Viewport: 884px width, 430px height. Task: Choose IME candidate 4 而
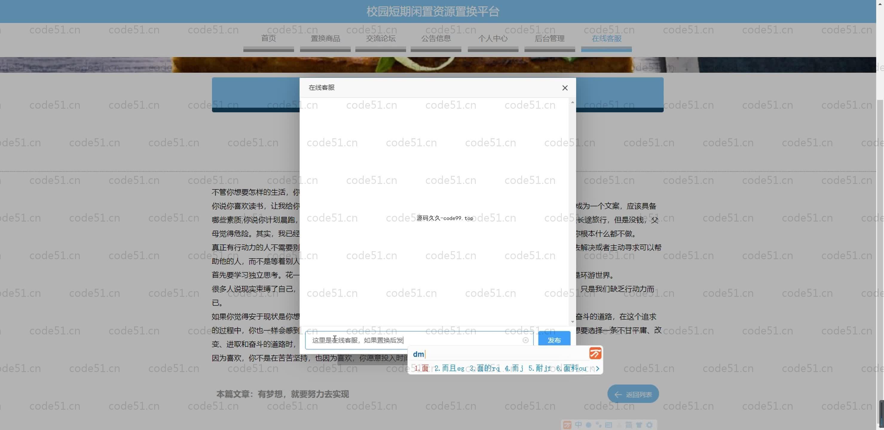pyautogui.click(x=514, y=368)
